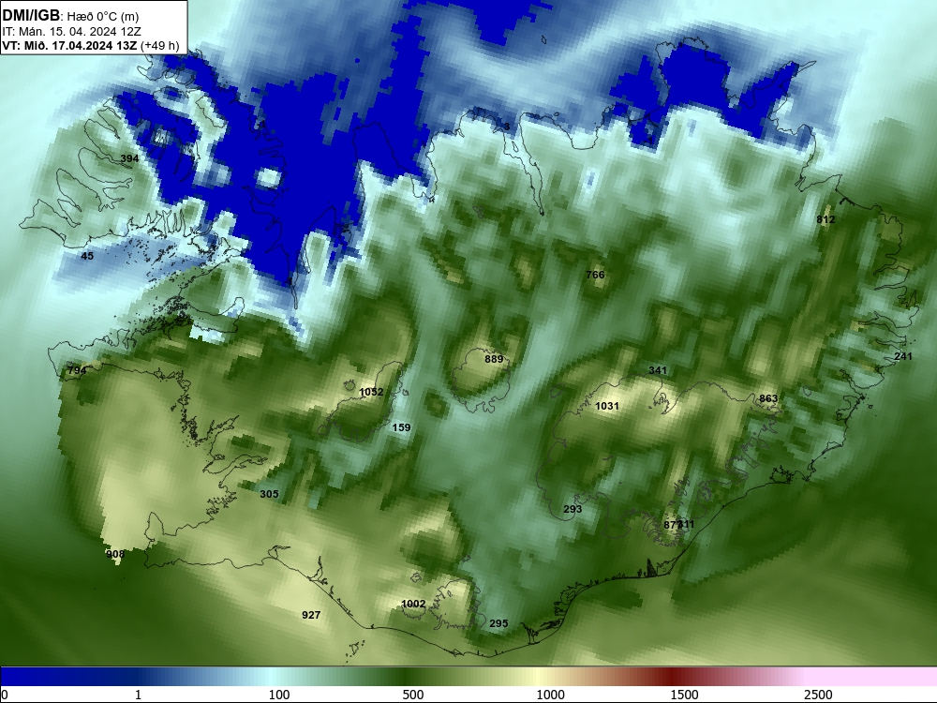Click the map value 766
Viewport: 937px width, 703px height.
click(x=595, y=275)
